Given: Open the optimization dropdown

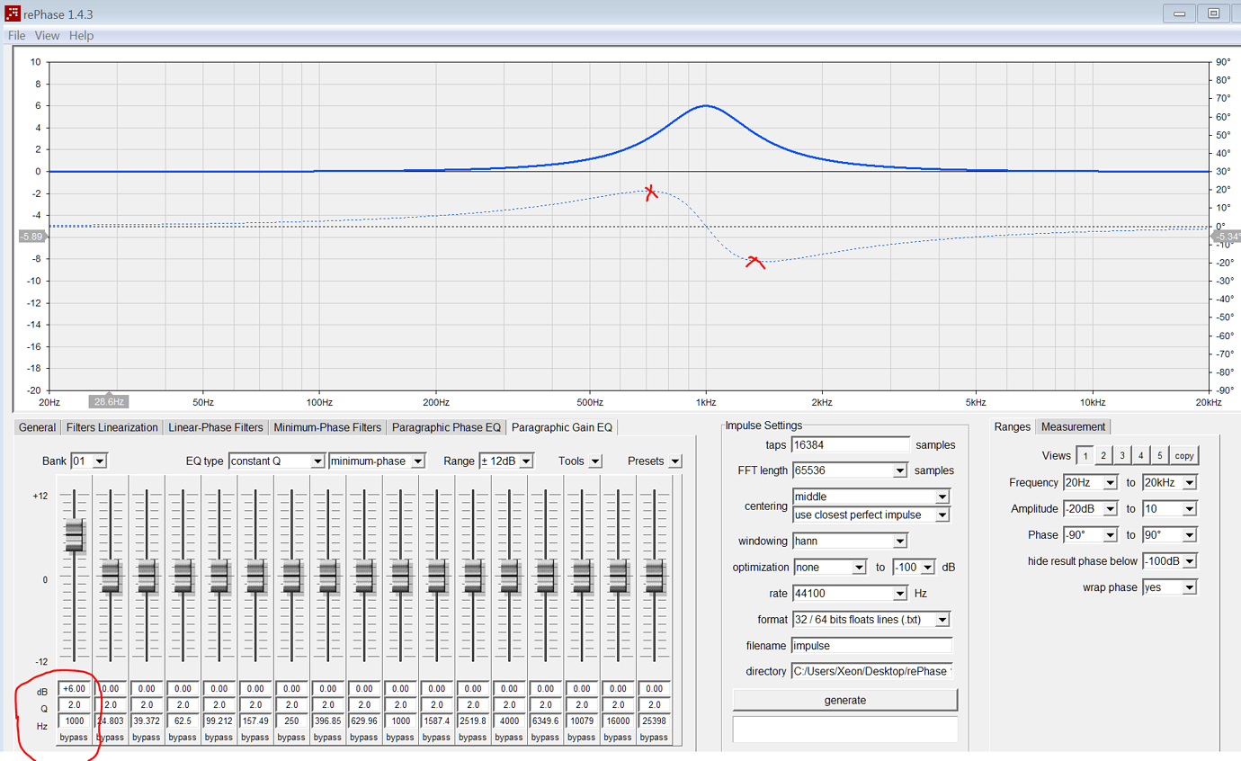Looking at the screenshot, I should tap(829, 567).
